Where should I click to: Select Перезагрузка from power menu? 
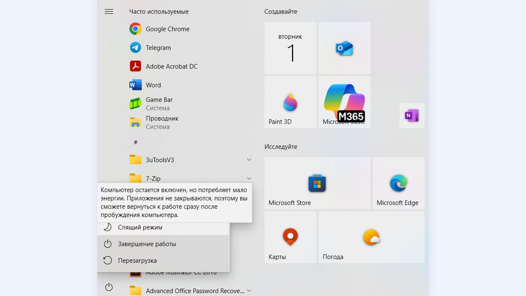(163, 260)
